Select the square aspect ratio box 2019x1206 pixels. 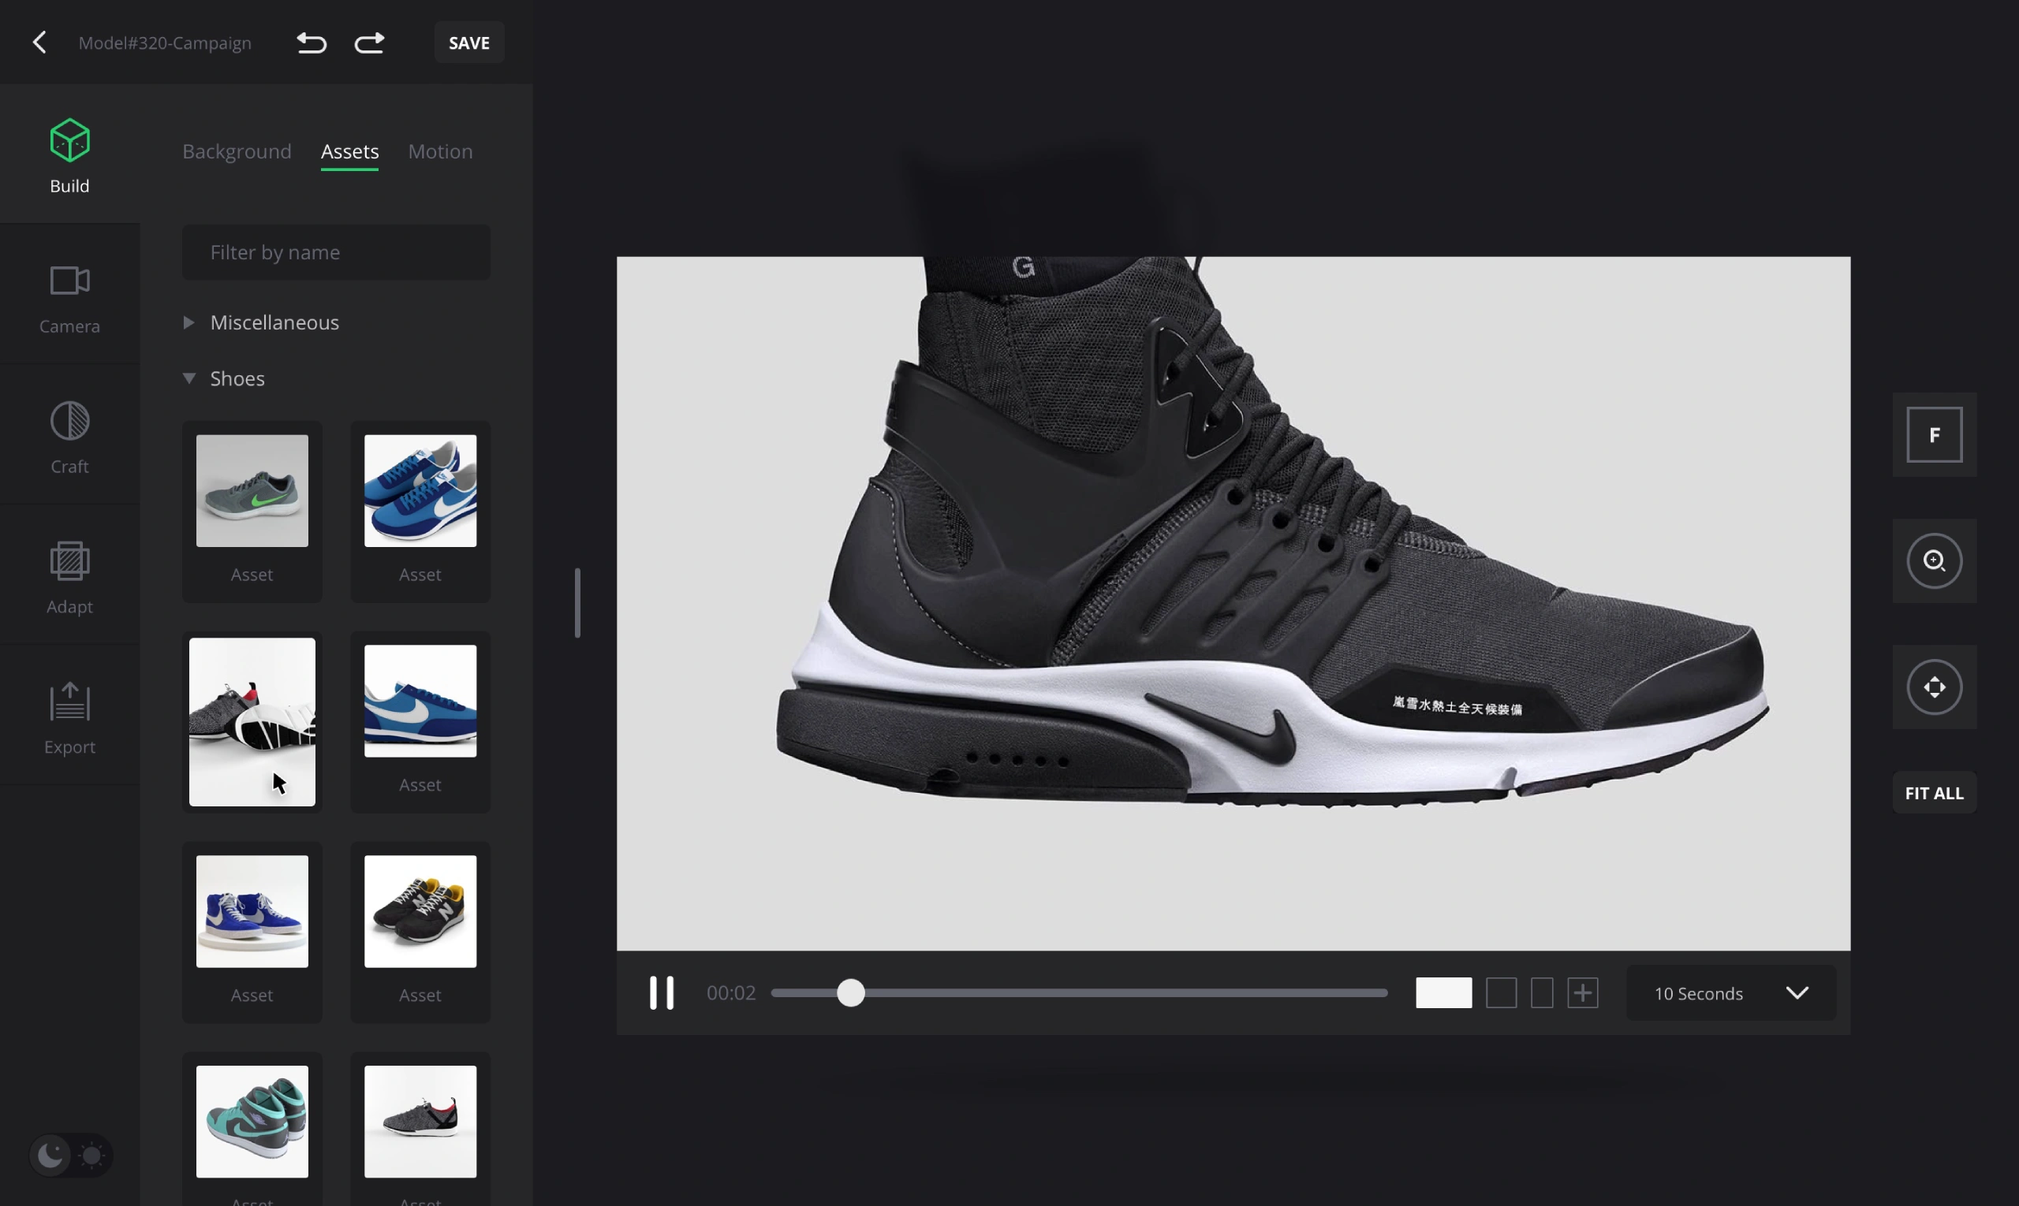[1501, 993]
